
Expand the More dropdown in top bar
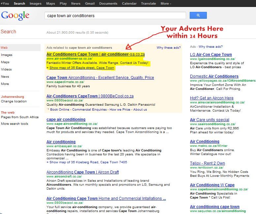coord(166,3)
